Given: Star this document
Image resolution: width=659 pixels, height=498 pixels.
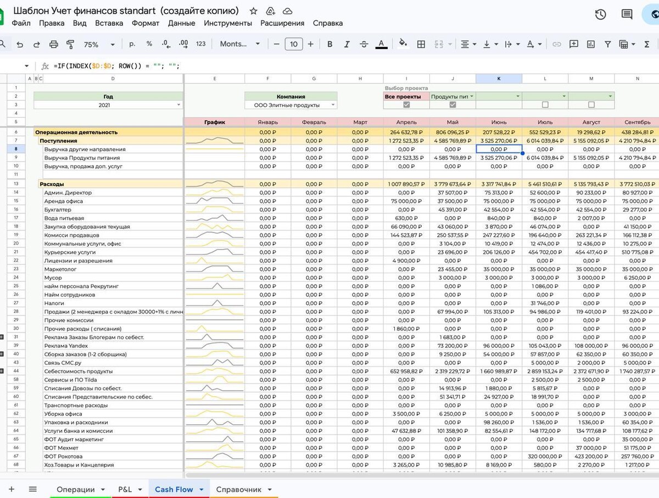Looking at the screenshot, I should click(x=253, y=11).
